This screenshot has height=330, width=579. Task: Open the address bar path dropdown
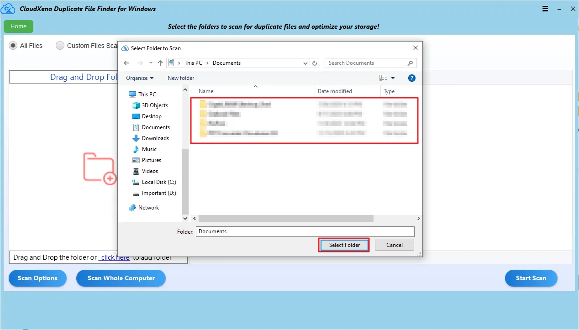pyautogui.click(x=305, y=63)
